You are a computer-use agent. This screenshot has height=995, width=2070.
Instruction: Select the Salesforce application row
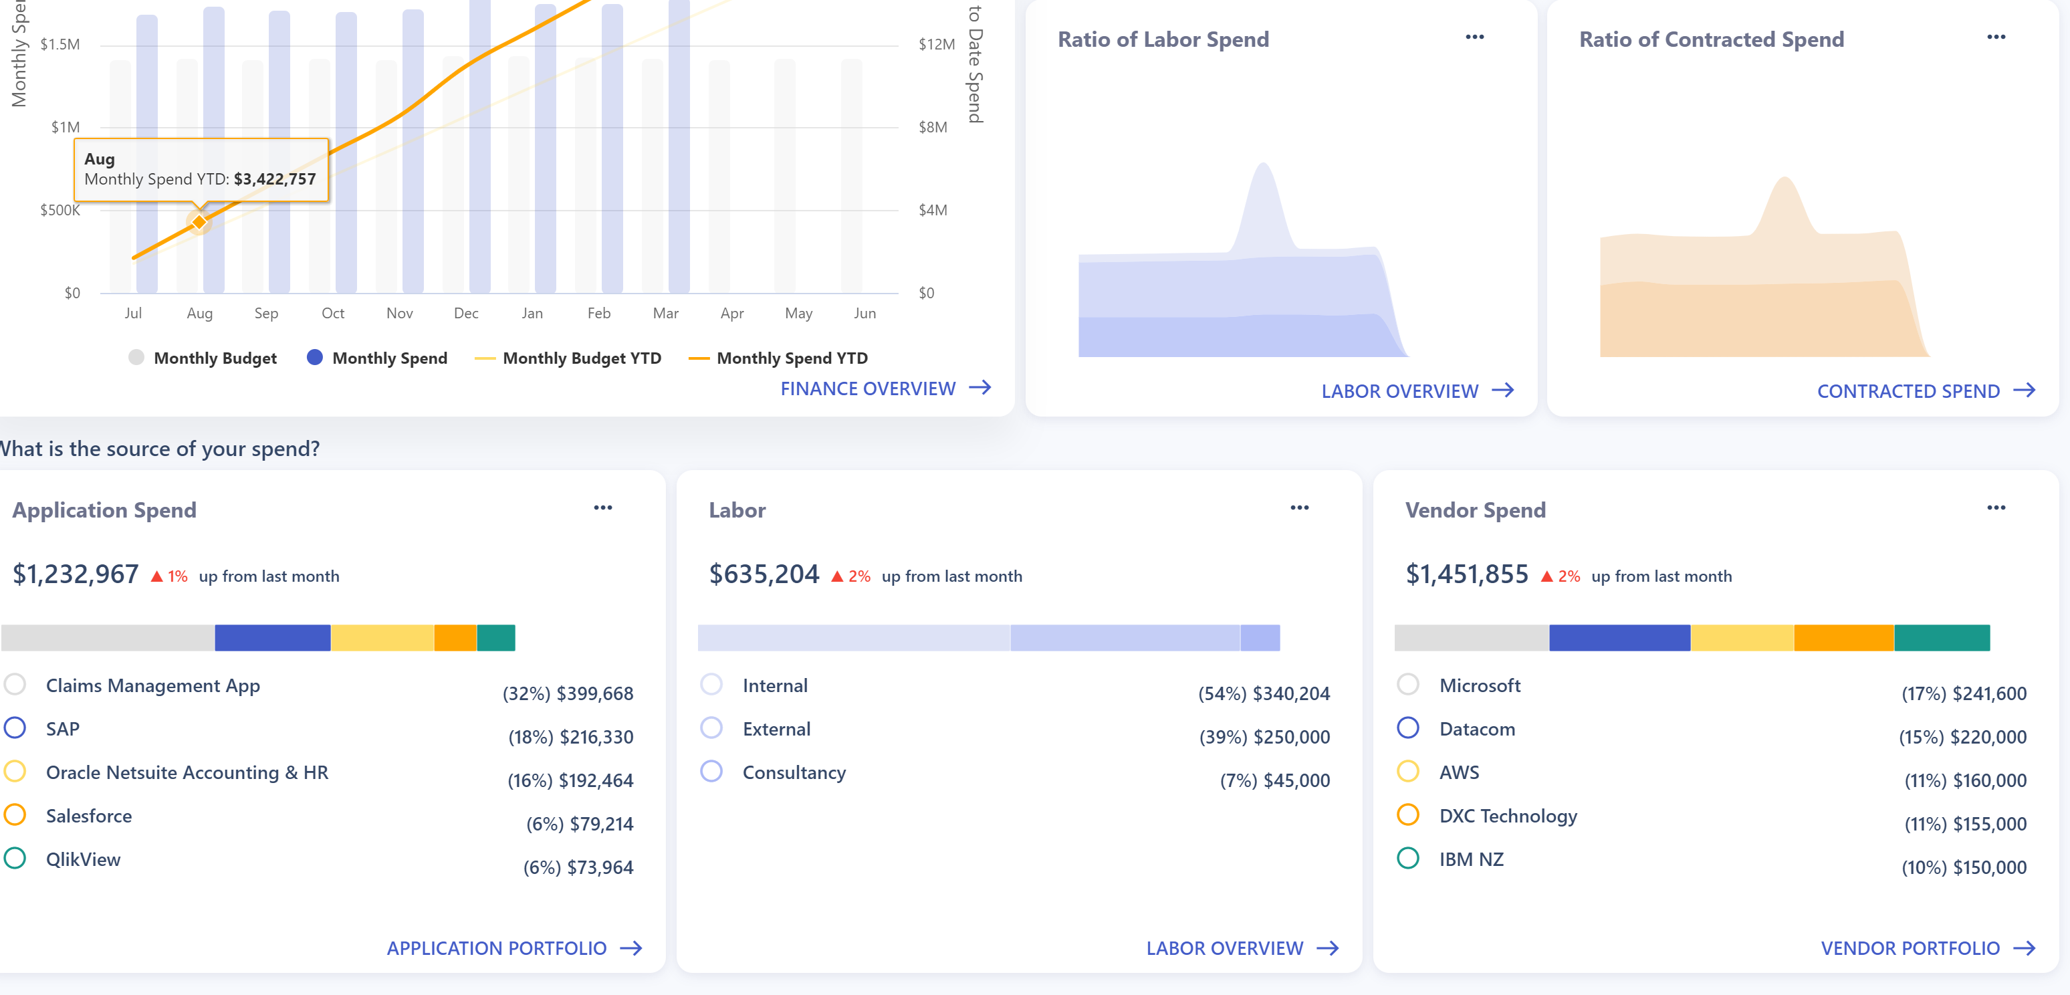(x=88, y=816)
